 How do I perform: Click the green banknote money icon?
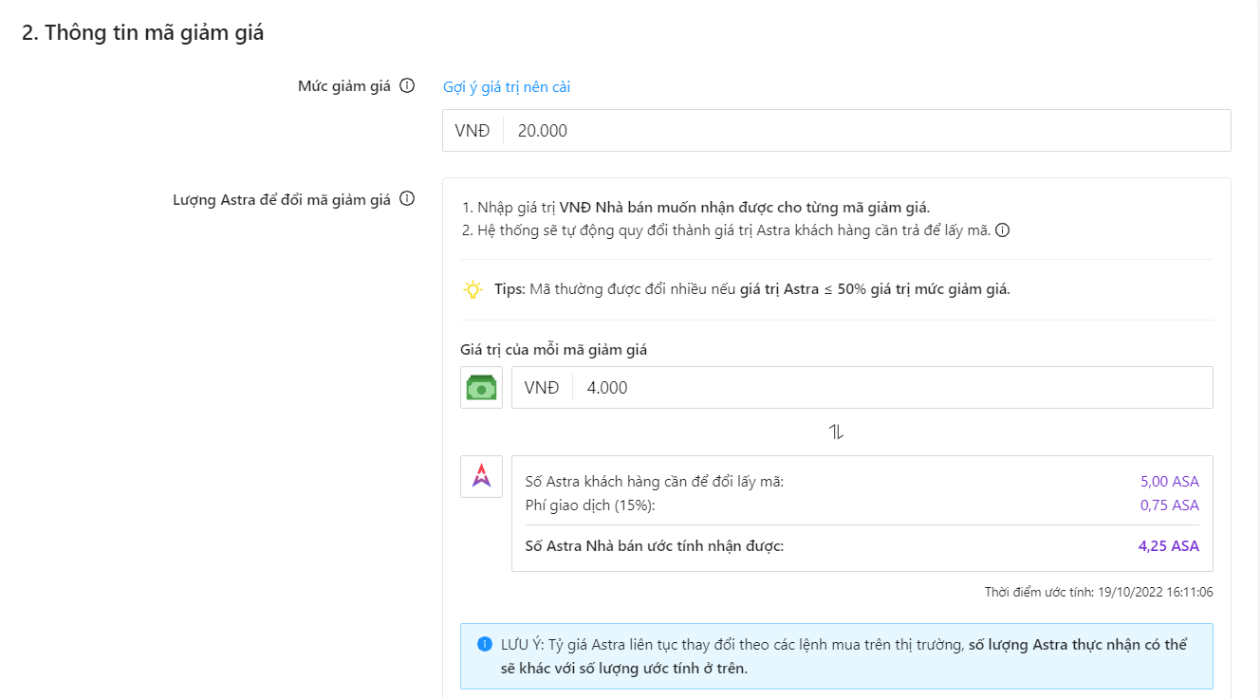481,387
